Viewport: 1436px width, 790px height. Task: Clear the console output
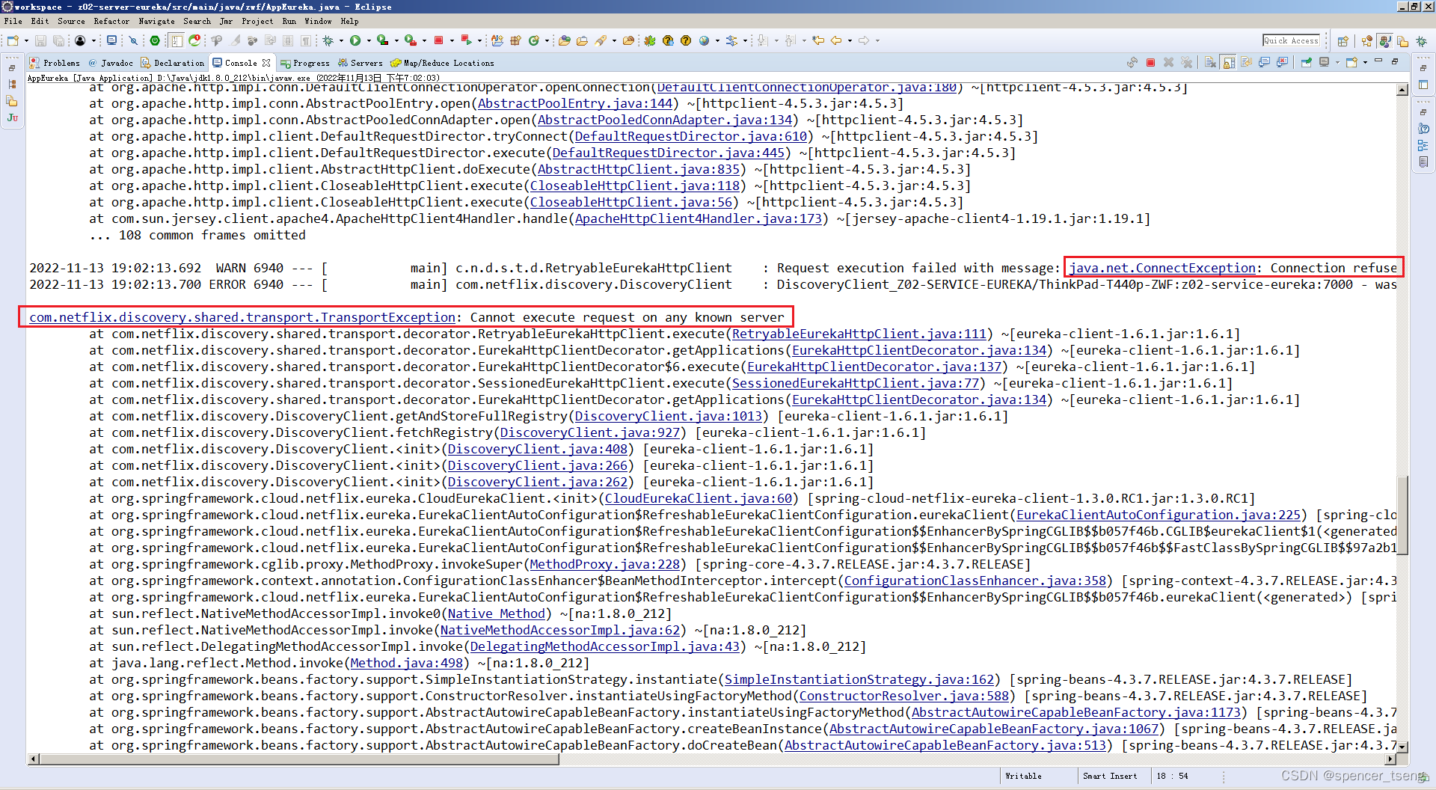[1209, 63]
